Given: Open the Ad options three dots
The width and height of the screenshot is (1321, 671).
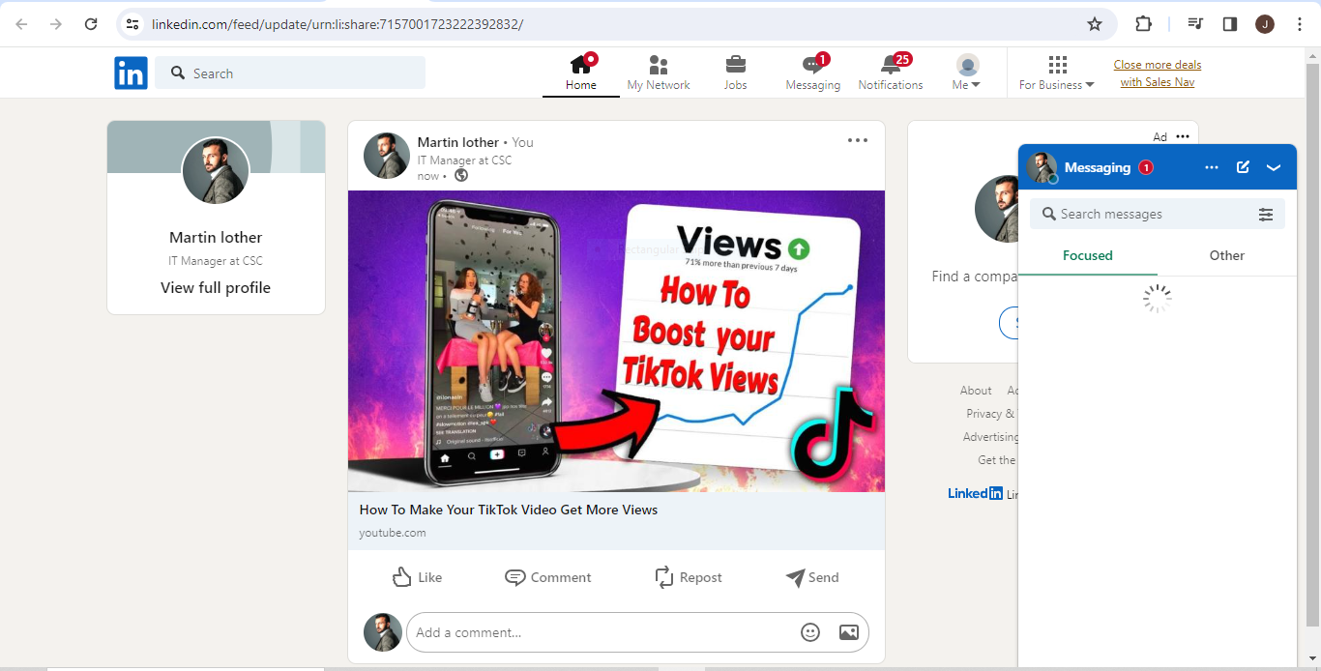Looking at the screenshot, I should [1183, 136].
